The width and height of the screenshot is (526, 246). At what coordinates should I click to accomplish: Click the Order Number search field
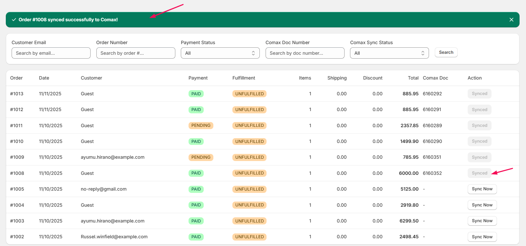(136, 53)
